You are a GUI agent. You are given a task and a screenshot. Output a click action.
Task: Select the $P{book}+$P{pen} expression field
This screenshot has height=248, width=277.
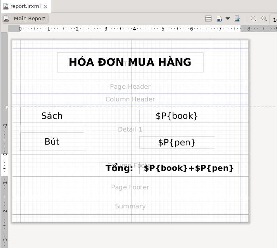189,168
